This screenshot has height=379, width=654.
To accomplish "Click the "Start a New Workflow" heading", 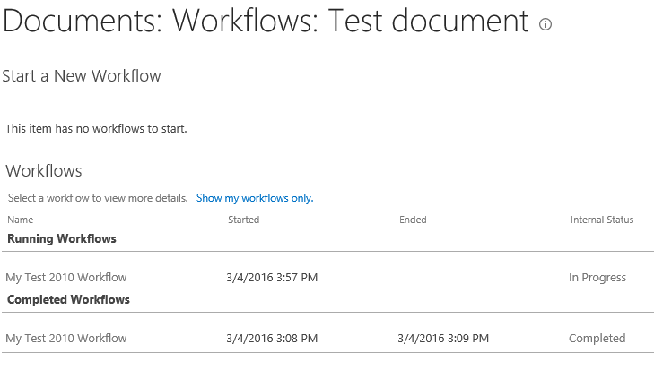I will (82, 76).
